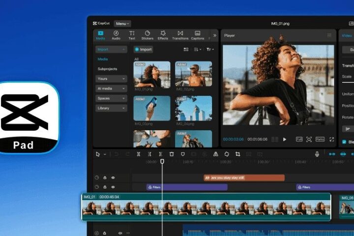Open the Menu dropdown next to CapCut logo

(122, 24)
